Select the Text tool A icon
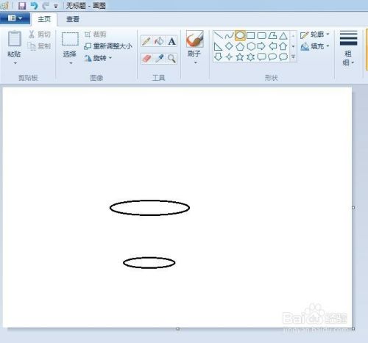Image resolution: width=368 pixels, height=343 pixels. tap(171, 41)
